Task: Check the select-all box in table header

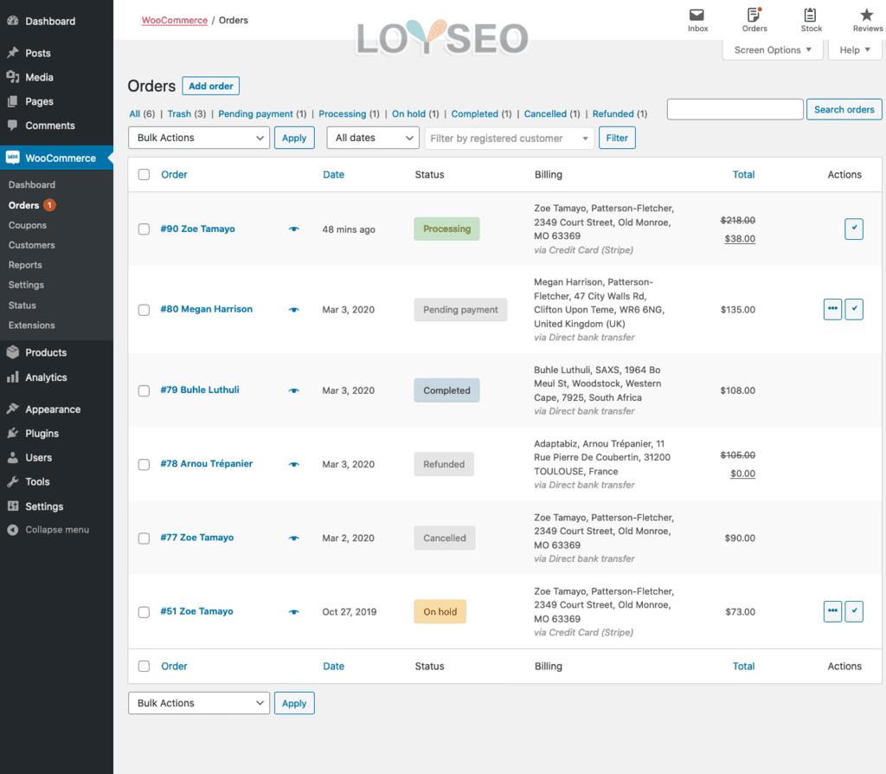Action: pos(144,175)
